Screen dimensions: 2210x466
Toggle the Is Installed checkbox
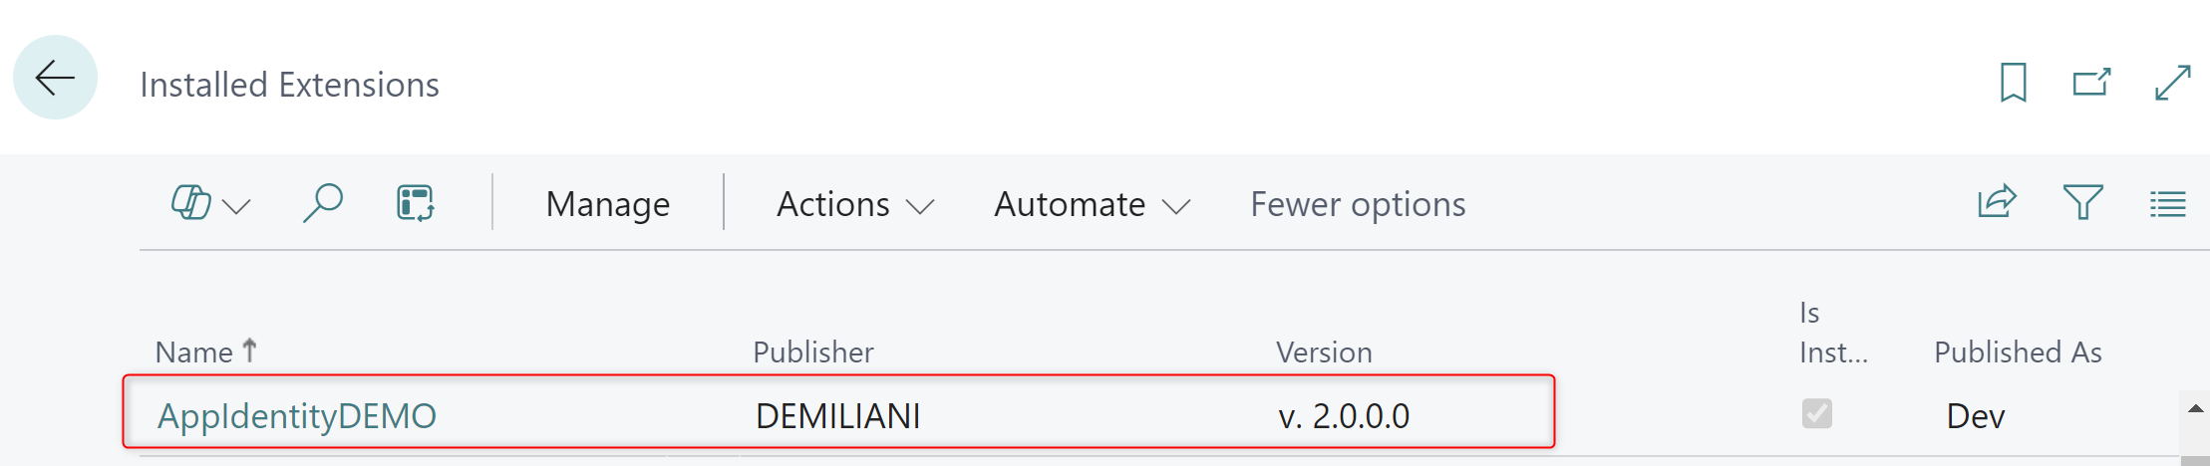pos(1816,413)
